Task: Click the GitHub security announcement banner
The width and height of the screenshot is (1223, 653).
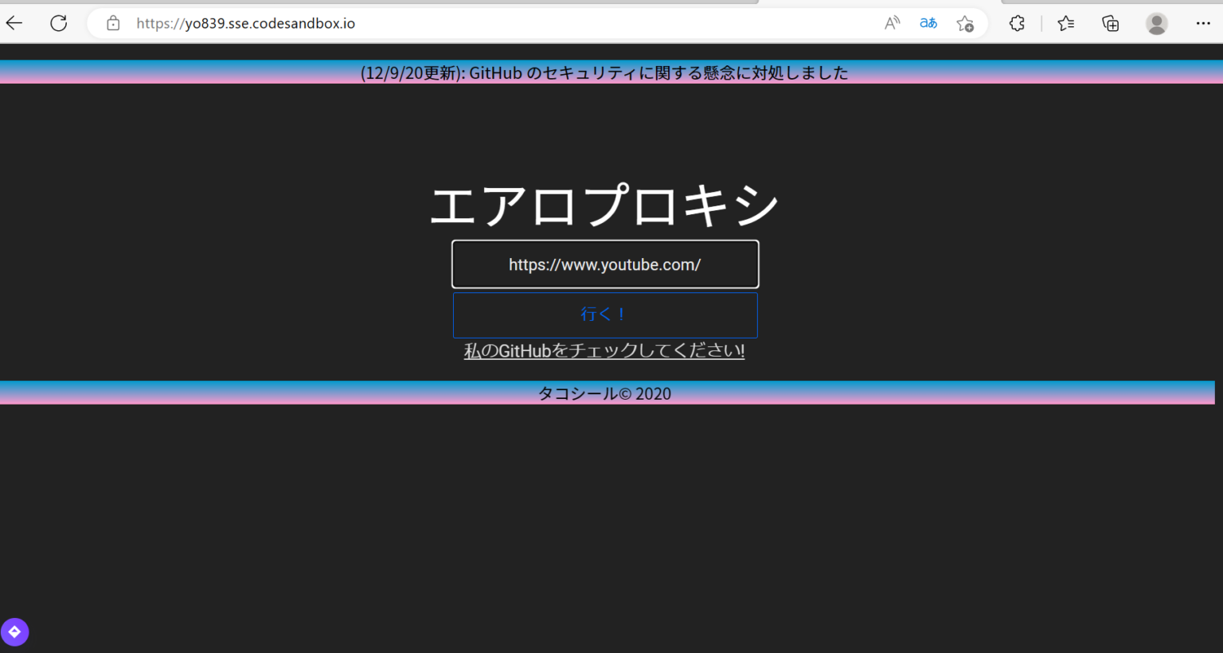Action: (x=605, y=72)
